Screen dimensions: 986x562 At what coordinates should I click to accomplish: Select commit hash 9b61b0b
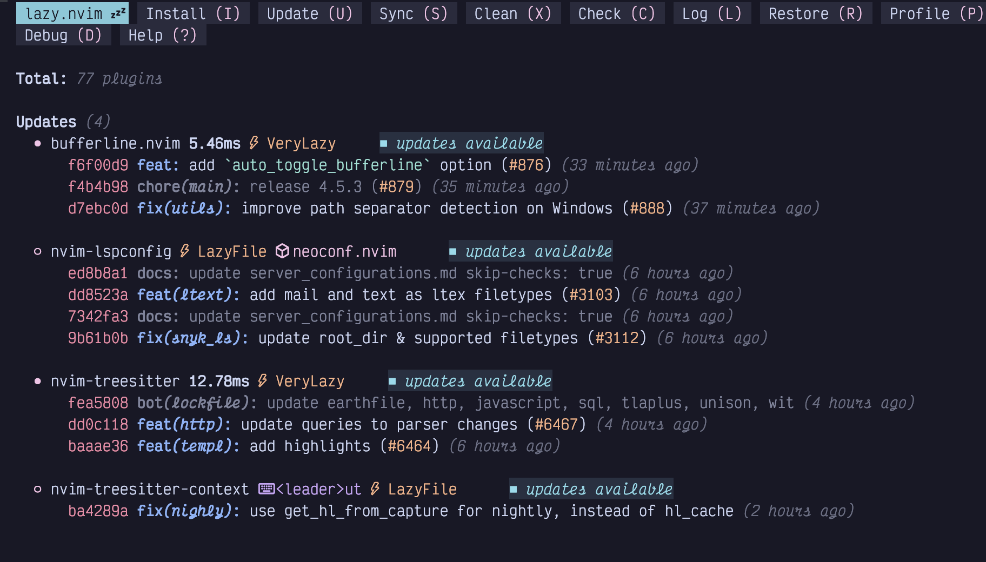click(98, 338)
